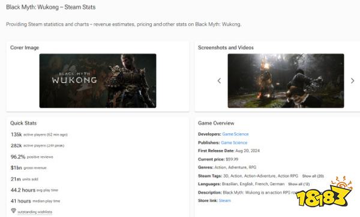Open the gameplay screenshot thumbnail

tap(286, 81)
